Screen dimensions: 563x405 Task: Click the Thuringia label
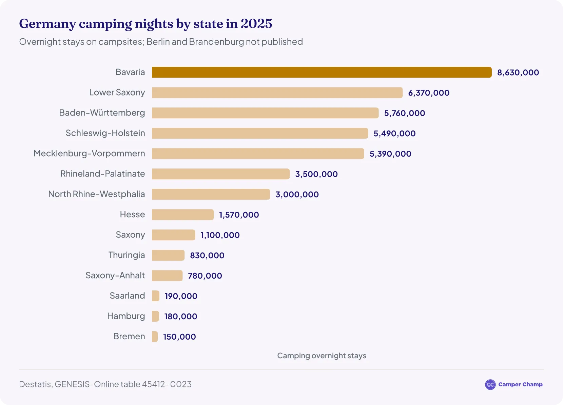point(127,255)
